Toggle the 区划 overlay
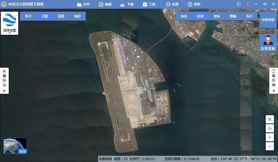Screen dimensions: 278x162 (x=200, y=16)
